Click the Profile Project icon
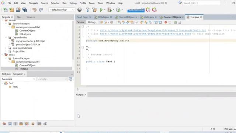Viewport: 236px width, 133px height. (x=118, y=10)
